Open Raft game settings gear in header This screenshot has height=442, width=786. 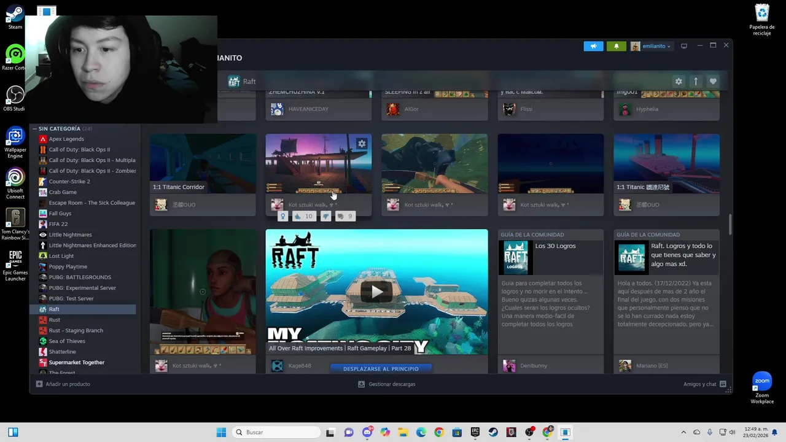[x=679, y=81]
